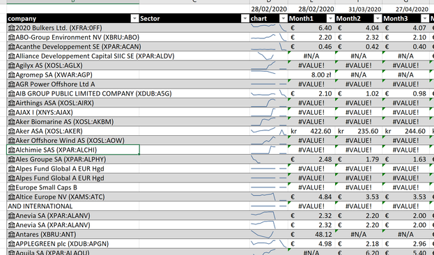Select the Month1 value 4.98 for APPLEGREEN

[311, 244]
